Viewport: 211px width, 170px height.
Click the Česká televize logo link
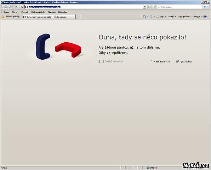coord(111,61)
